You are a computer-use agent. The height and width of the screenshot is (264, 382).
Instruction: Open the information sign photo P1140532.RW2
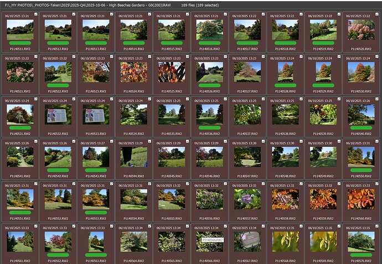pos(58,114)
